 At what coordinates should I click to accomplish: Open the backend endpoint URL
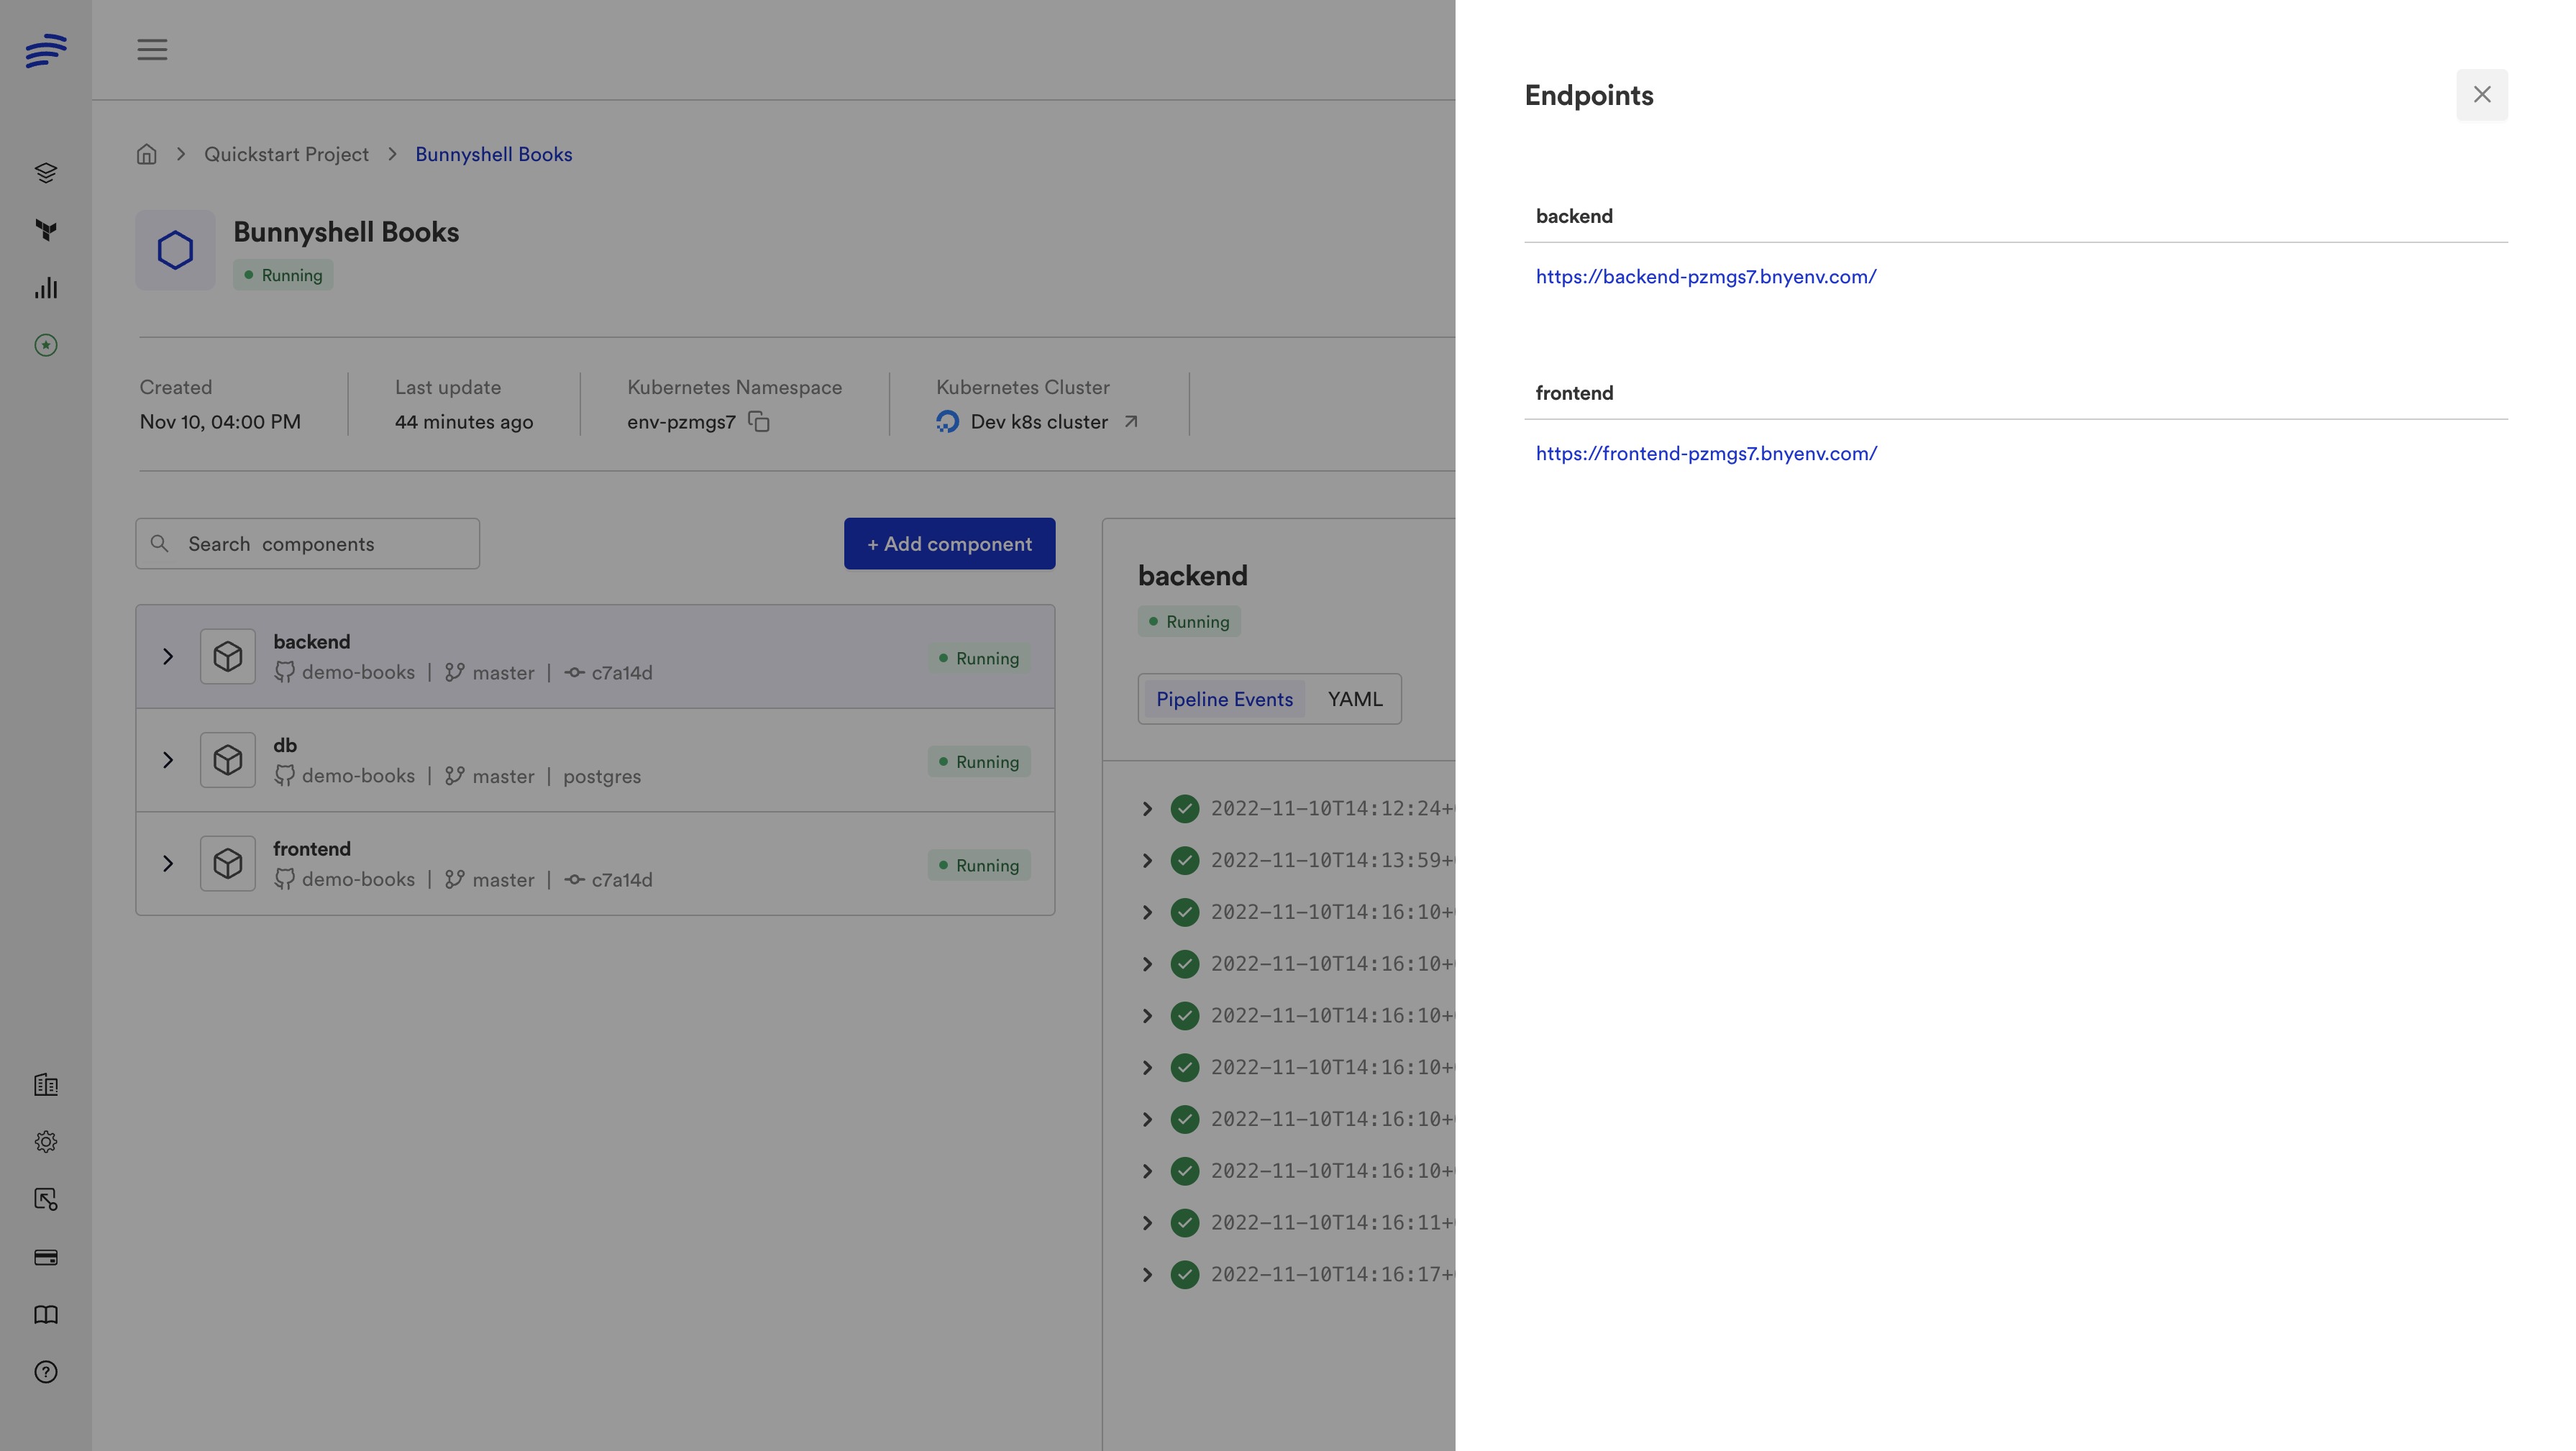(x=1705, y=277)
